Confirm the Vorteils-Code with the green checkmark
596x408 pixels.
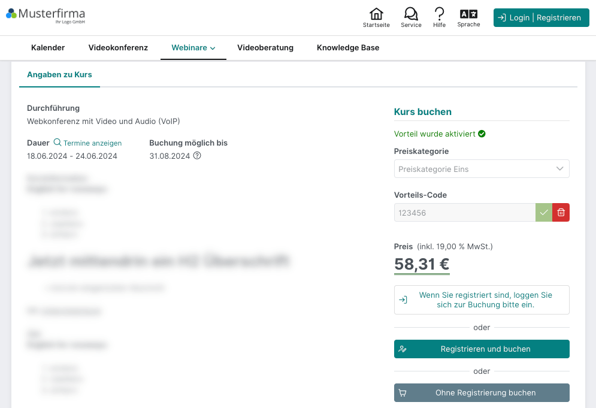point(544,212)
